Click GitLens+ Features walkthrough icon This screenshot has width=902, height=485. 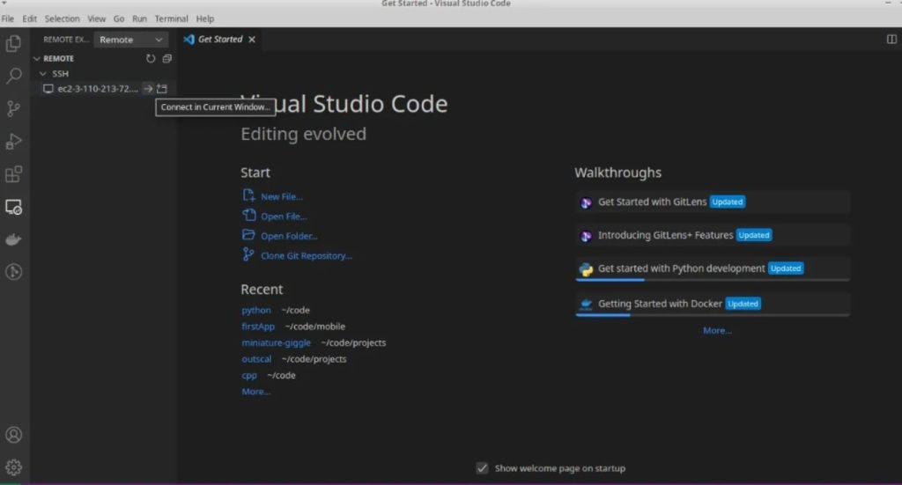(x=586, y=236)
